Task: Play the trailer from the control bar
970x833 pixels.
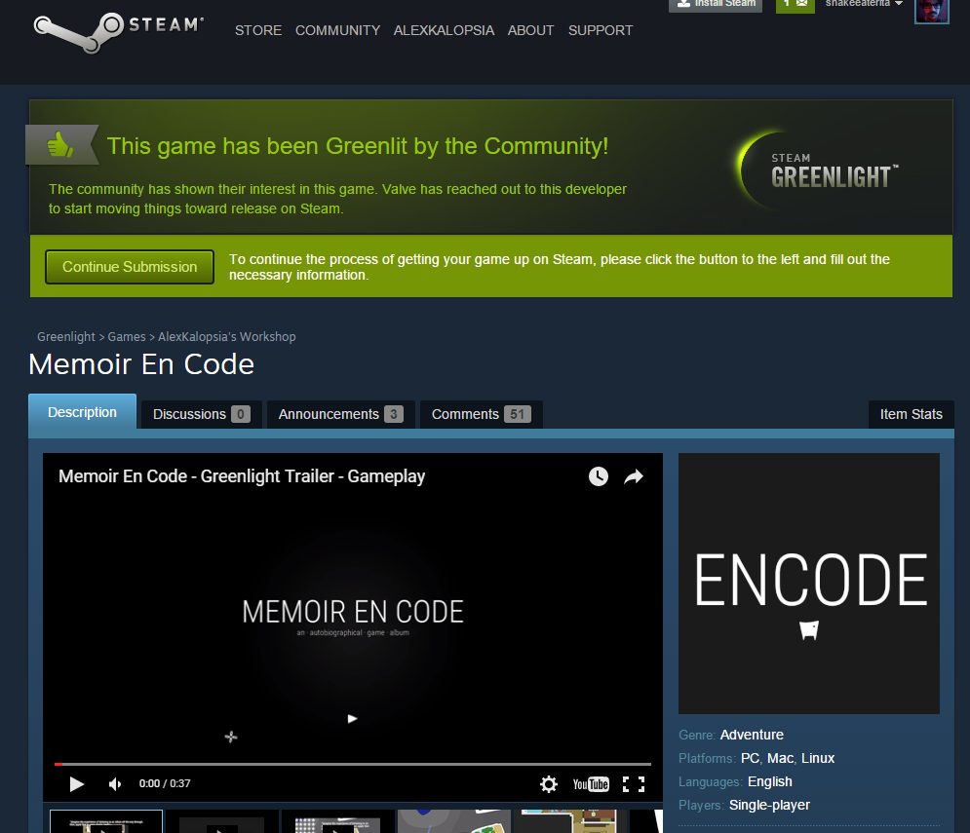Action: pos(77,784)
